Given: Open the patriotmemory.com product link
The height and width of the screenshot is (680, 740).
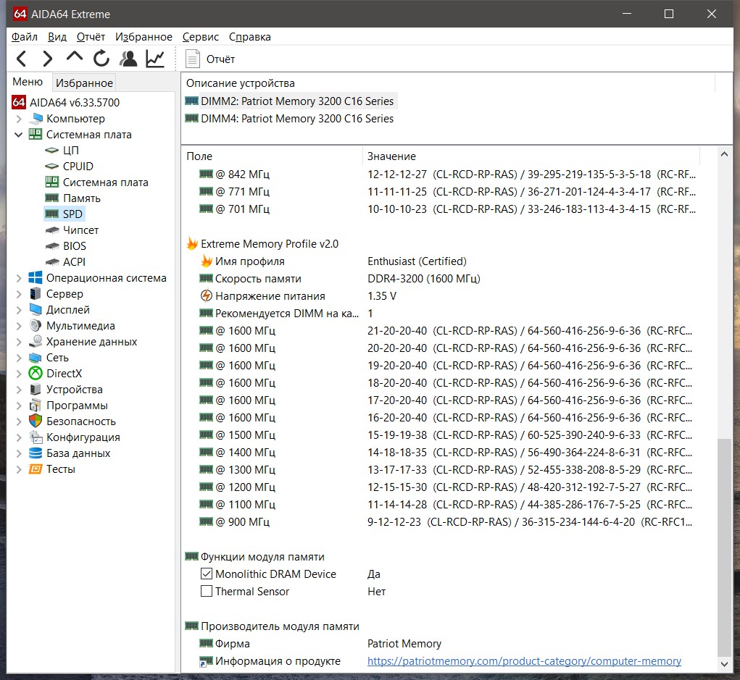Looking at the screenshot, I should click(x=524, y=661).
